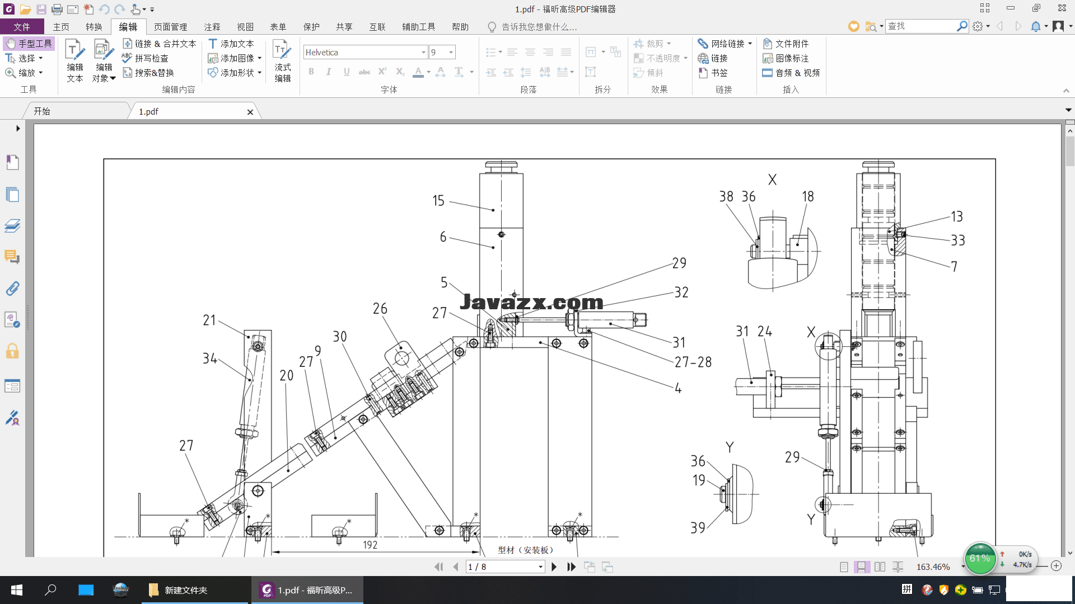Switch to continuous page view mode
Screen dimensions: 1075x604
862,567
